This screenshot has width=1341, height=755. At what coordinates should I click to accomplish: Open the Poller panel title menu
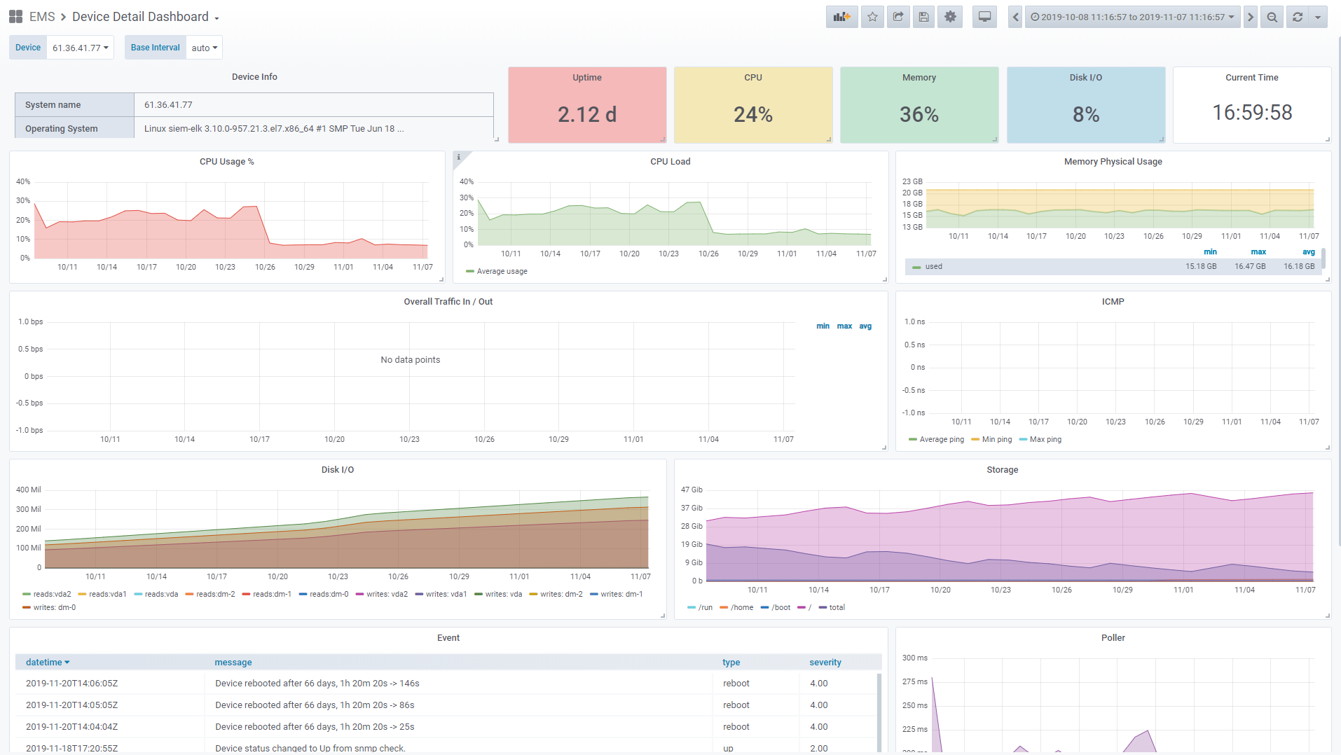pos(1113,638)
